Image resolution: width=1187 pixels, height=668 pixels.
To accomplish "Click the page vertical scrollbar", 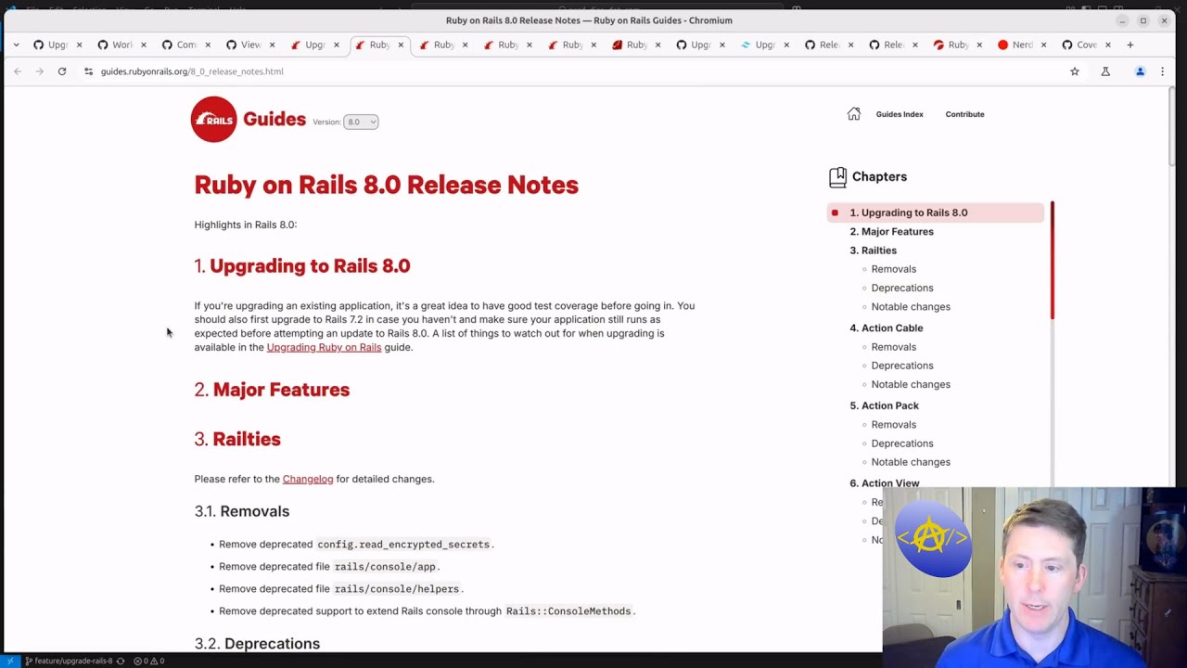I will point(1171,127).
